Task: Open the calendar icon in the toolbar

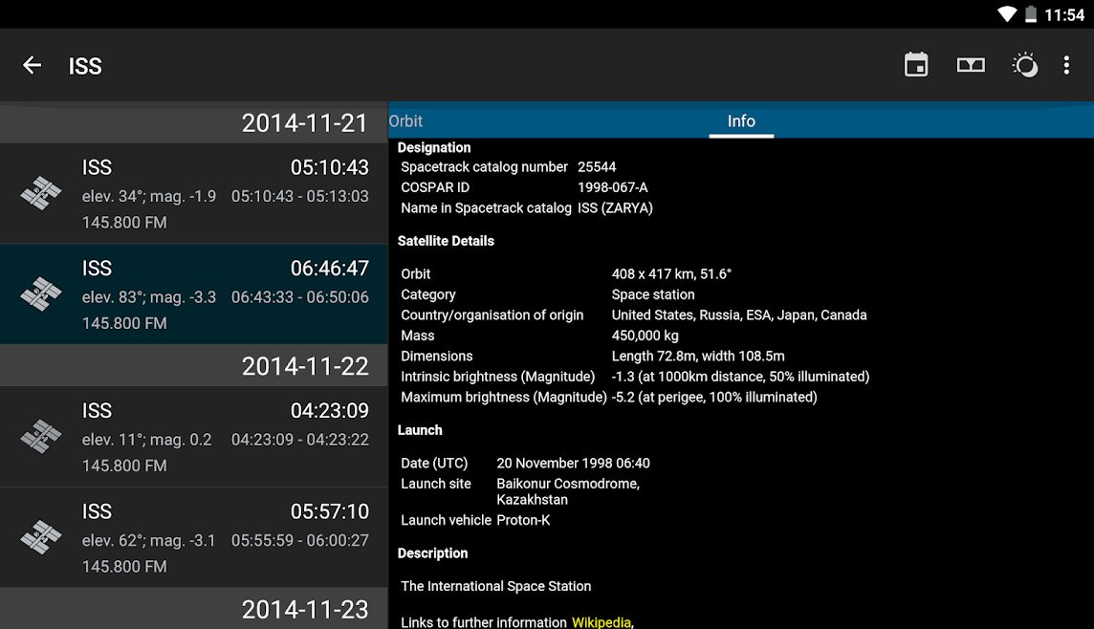Action: click(916, 65)
